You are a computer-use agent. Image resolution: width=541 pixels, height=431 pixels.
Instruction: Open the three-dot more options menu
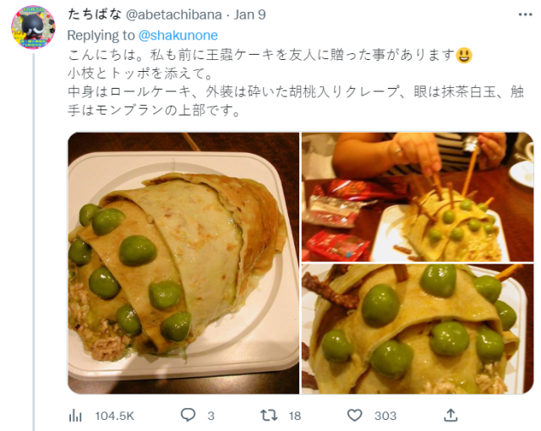[x=525, y=15]
